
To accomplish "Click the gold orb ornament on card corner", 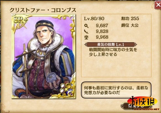I will click(x=68, y=86).
